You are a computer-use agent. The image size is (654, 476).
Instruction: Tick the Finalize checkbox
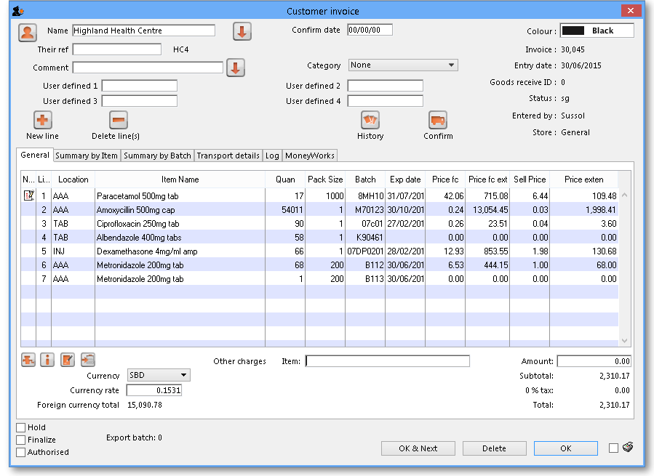tap(21, 440)
